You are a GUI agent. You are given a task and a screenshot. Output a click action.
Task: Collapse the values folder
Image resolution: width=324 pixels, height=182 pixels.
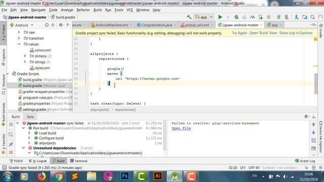pyautogui.click(x=19, y=44)
